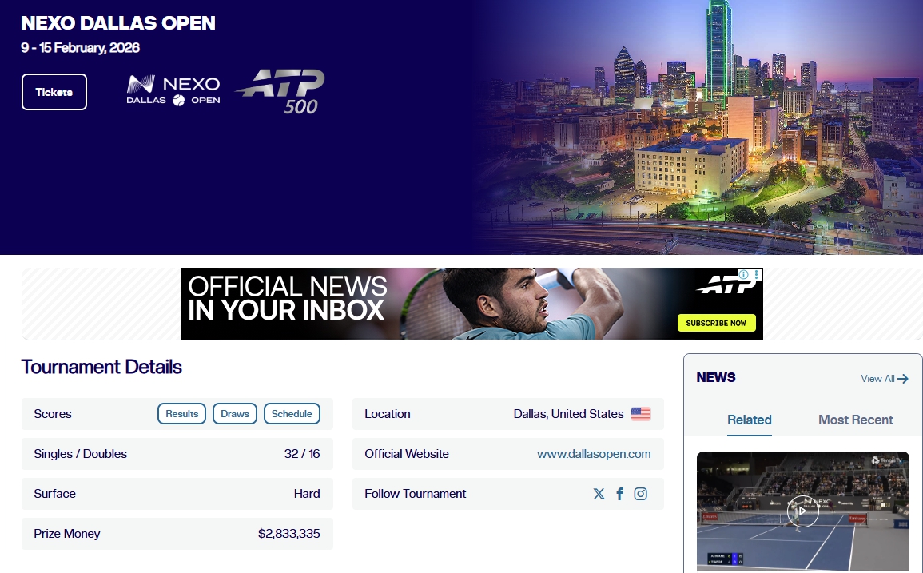Click the NEXO DALLAS OPEN heading
Viewport: 923px width, 573px height.
coord(118,23)
